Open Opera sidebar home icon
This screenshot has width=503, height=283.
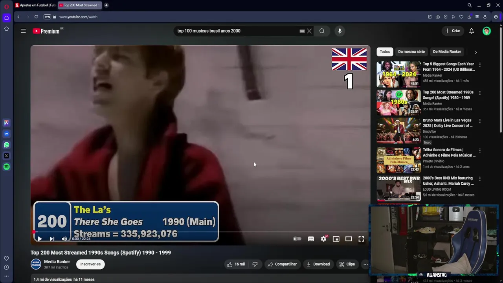coord(6,18)
